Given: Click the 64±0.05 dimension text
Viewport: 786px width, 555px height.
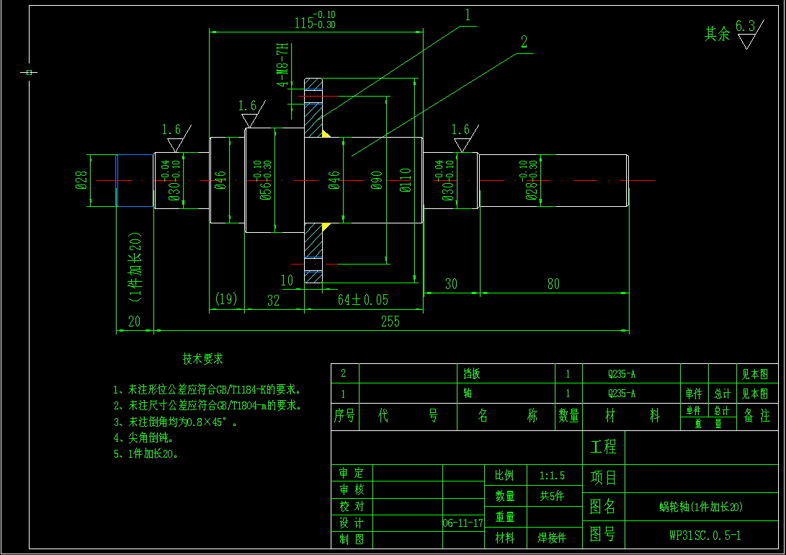Looking at the screenshot, I should 364,300.
